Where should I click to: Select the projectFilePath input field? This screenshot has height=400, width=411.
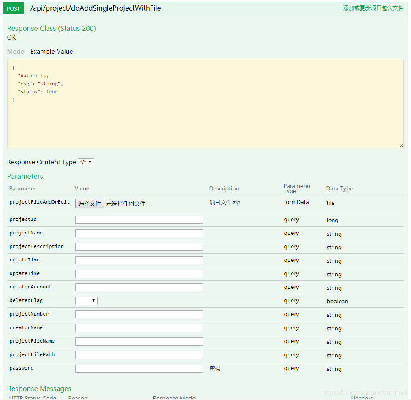[139, 355]
